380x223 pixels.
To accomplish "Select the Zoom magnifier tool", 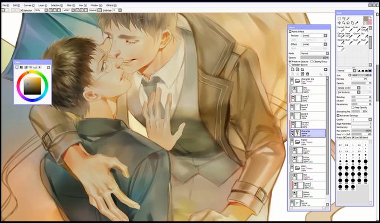I will [x=344, y=23].
